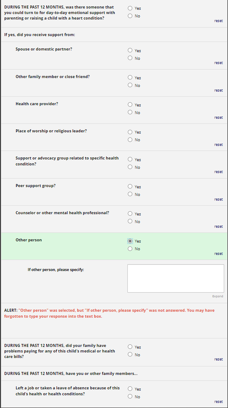Reset the Other person answer
The height and width of the screenshot is (408, 228).
218,254
